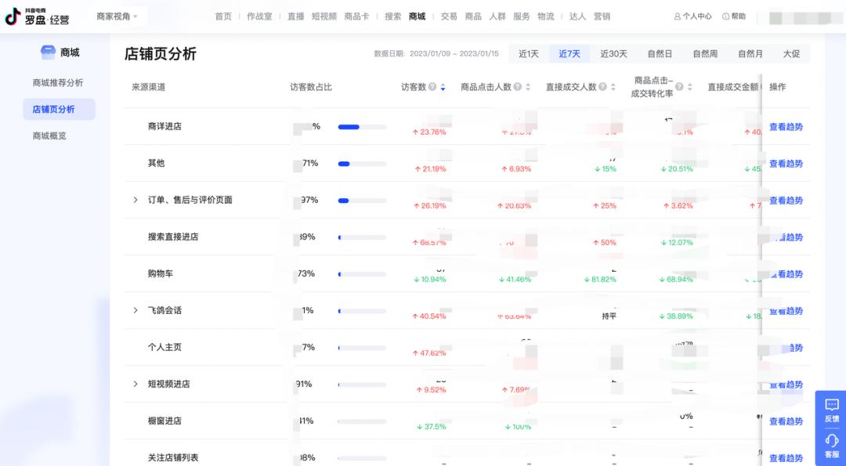Switch to 自然周 view
Image resolution: width=846 pixels, height=466 pixels.
point(703,53)
